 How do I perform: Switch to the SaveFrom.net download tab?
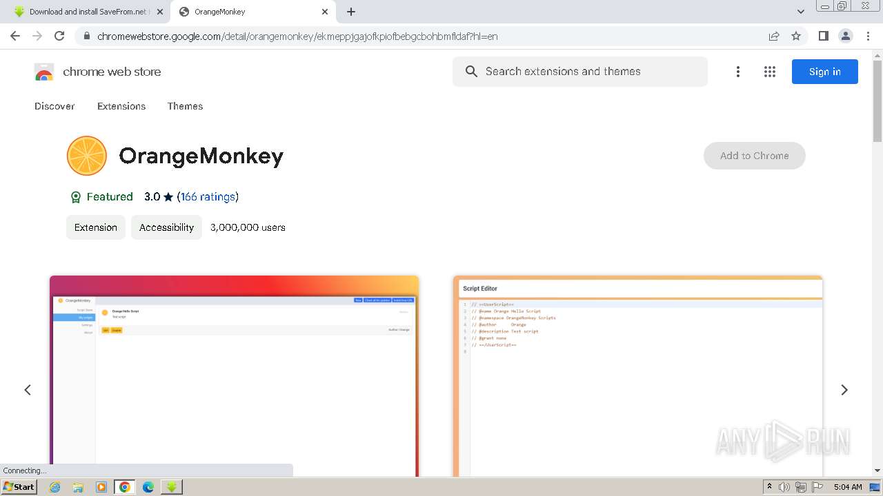[x=87, y=12]
